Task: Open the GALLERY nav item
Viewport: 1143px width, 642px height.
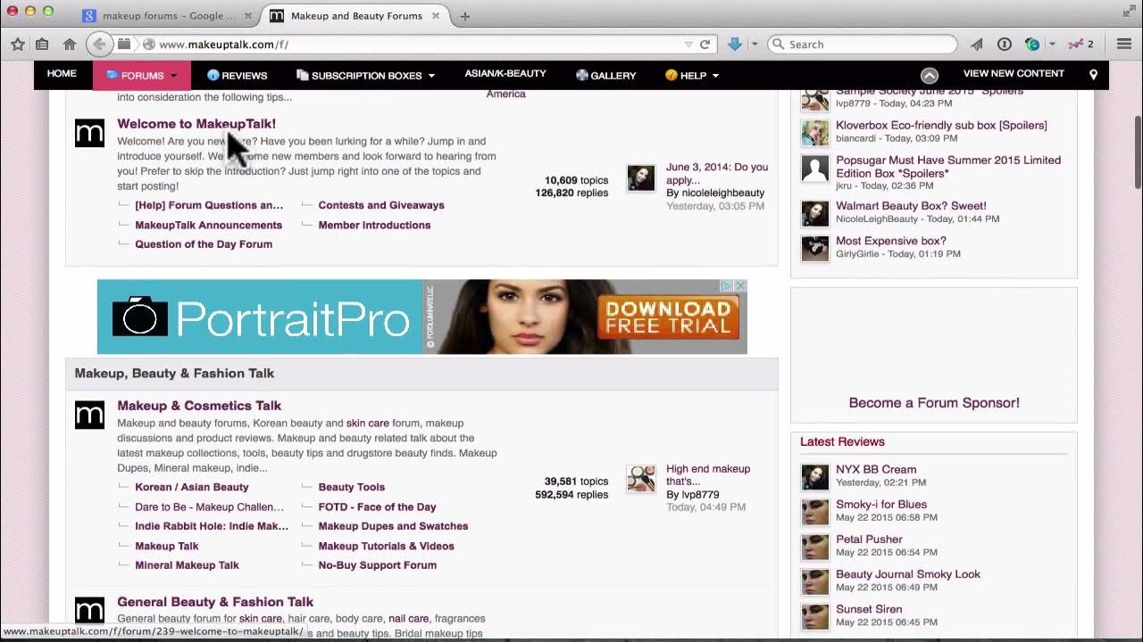Action: coord(605,76)
